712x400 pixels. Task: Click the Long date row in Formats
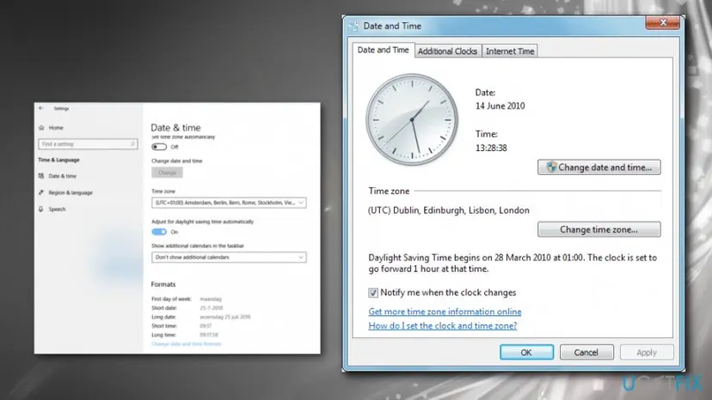pyautogui.click(x=200, y=317)
